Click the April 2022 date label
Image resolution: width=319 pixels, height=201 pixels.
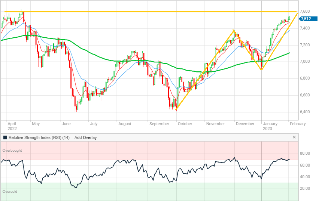click(12, 126)
